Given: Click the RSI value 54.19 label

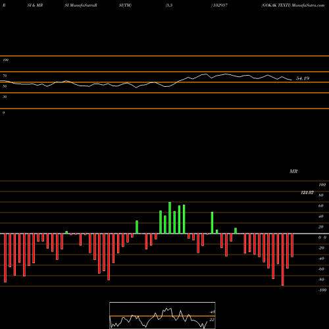Looking at the screenshot, I should (x=303, y=78).
